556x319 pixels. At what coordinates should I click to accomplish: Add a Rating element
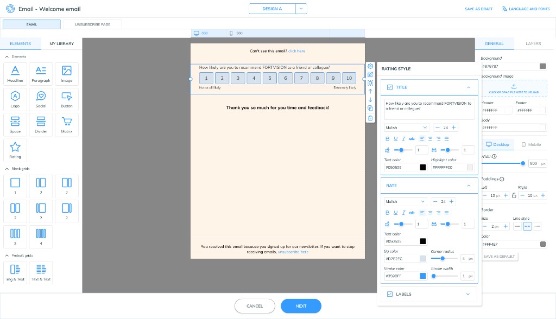15,150
